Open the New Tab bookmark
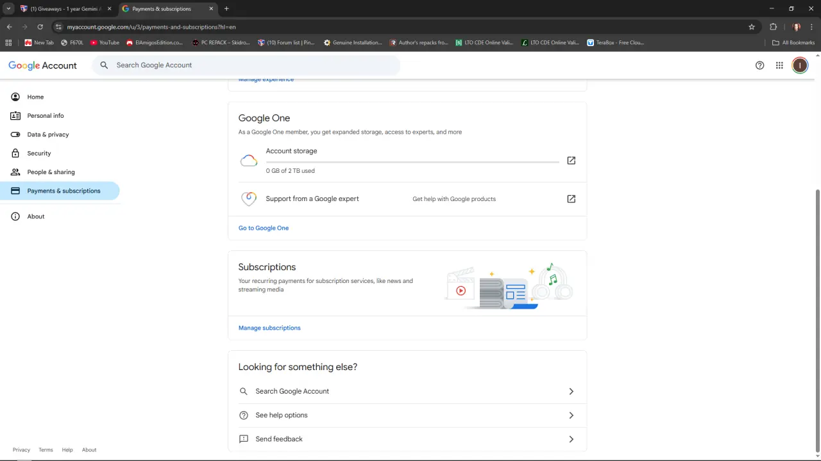Screen dimensions: 821x461 39,43
